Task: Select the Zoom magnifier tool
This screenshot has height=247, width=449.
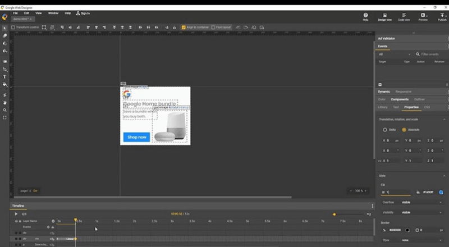Action: coord(4,110)
